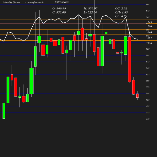Click the 473 price axis label
The height and width of the screenshot is (157, 157).
click(x=148, y=113)
